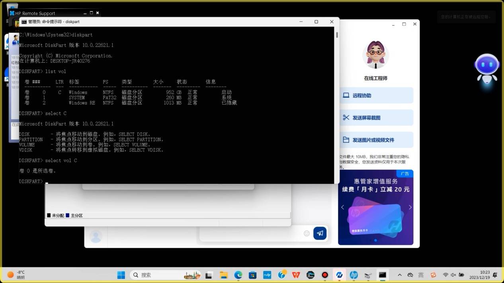Launch Microsoft Edge from taskbar
This screenshot has height=283, width=504.
tap(238, 275)
